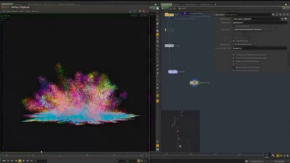
Task: Switch to the Asset Browser tab
Action: pyautogui.click(x=204, y=5)
